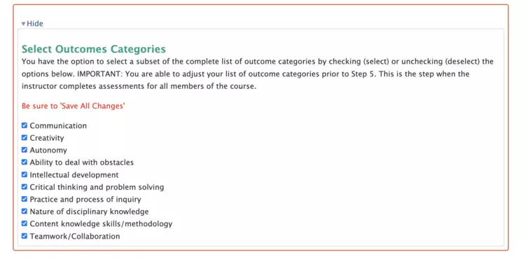
Task: Click the Hide link text
Action: [x=35, y=24]
